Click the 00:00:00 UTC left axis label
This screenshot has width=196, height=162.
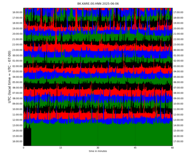(x=17, y=55)
